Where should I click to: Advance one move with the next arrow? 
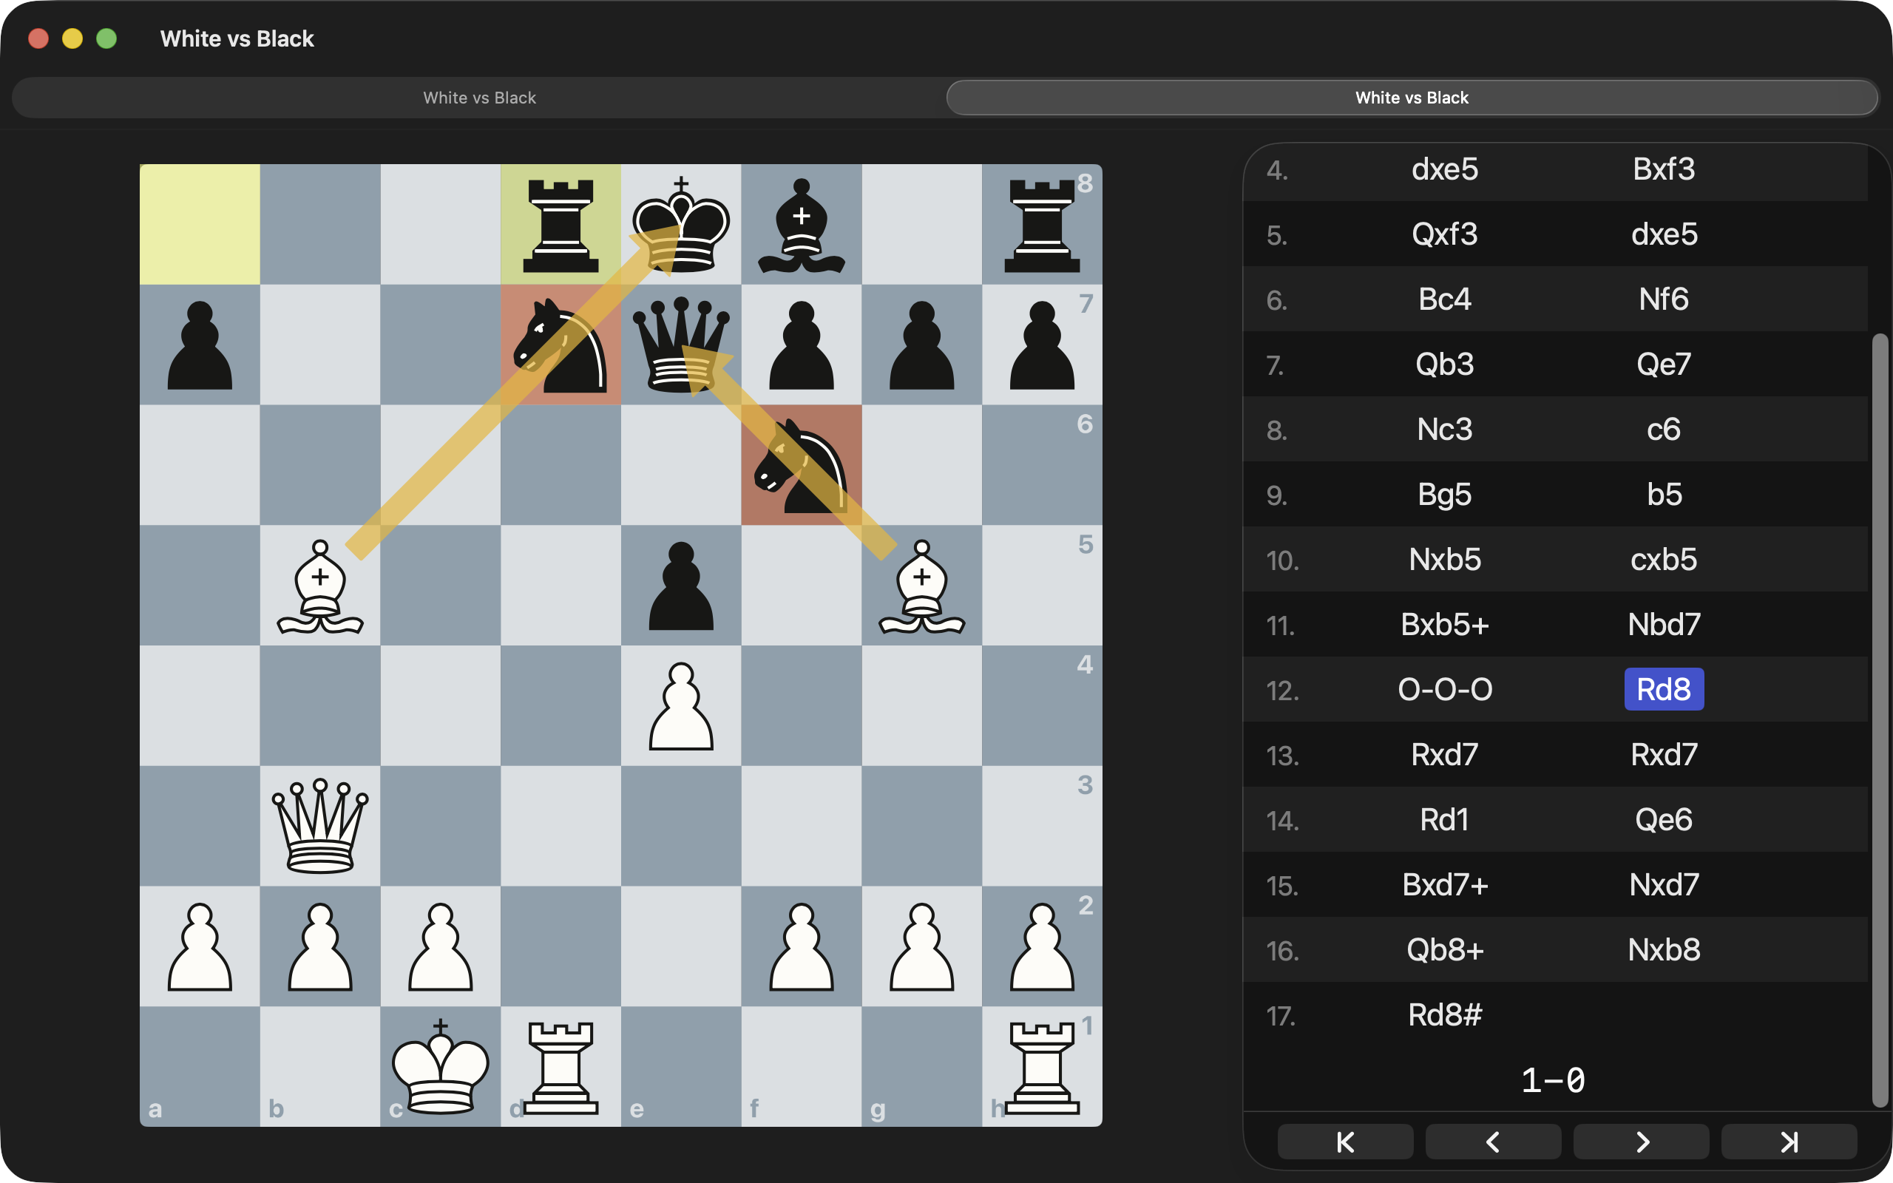(1640, 1142)
